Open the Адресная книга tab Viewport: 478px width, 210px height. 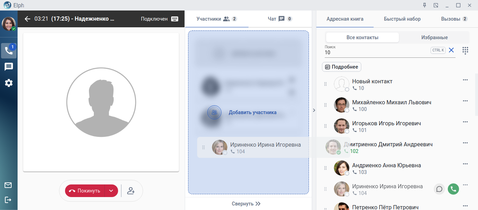(x=345, y=19)
